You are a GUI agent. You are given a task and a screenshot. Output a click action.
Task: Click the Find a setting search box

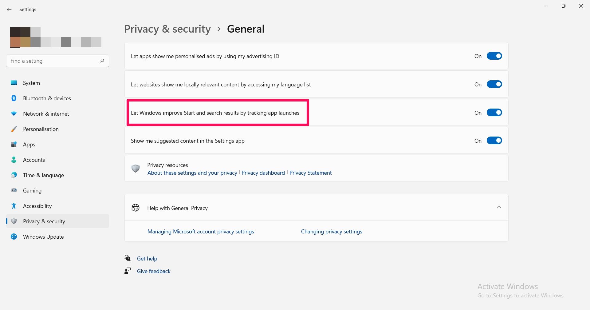pos(57,61)
